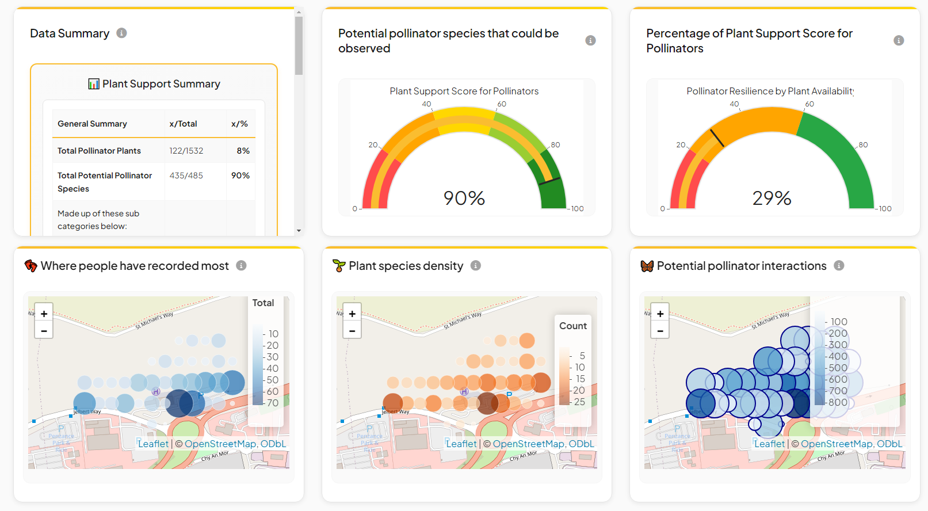Click the info icon beside Data Summary

click(121, 33)
